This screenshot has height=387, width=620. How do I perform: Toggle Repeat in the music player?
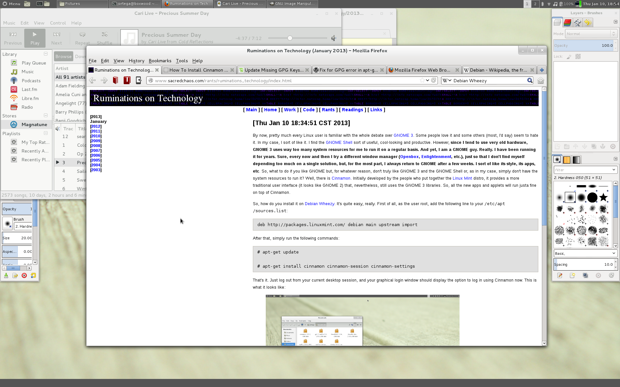tap(82, 38)
